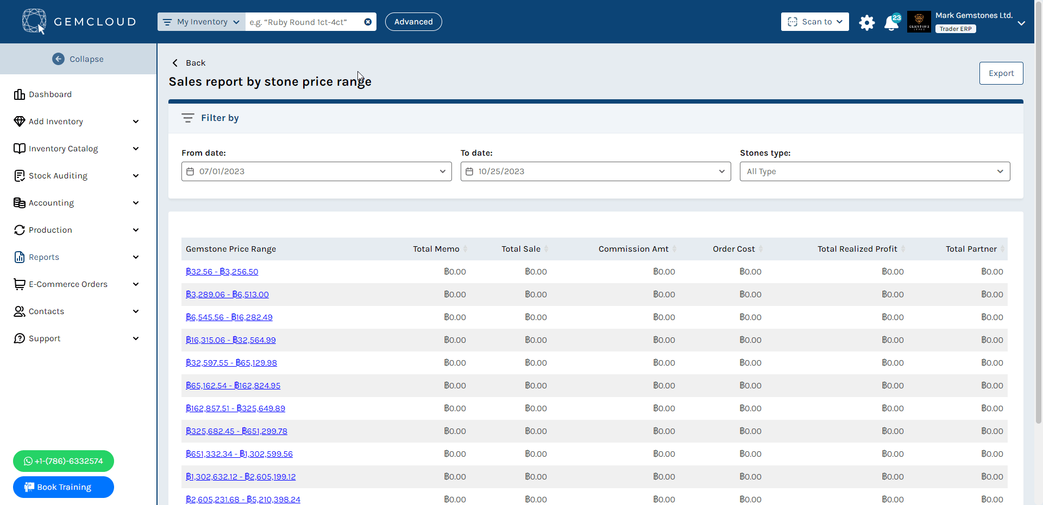Expand the Support chevron

(x=136, y=338)
